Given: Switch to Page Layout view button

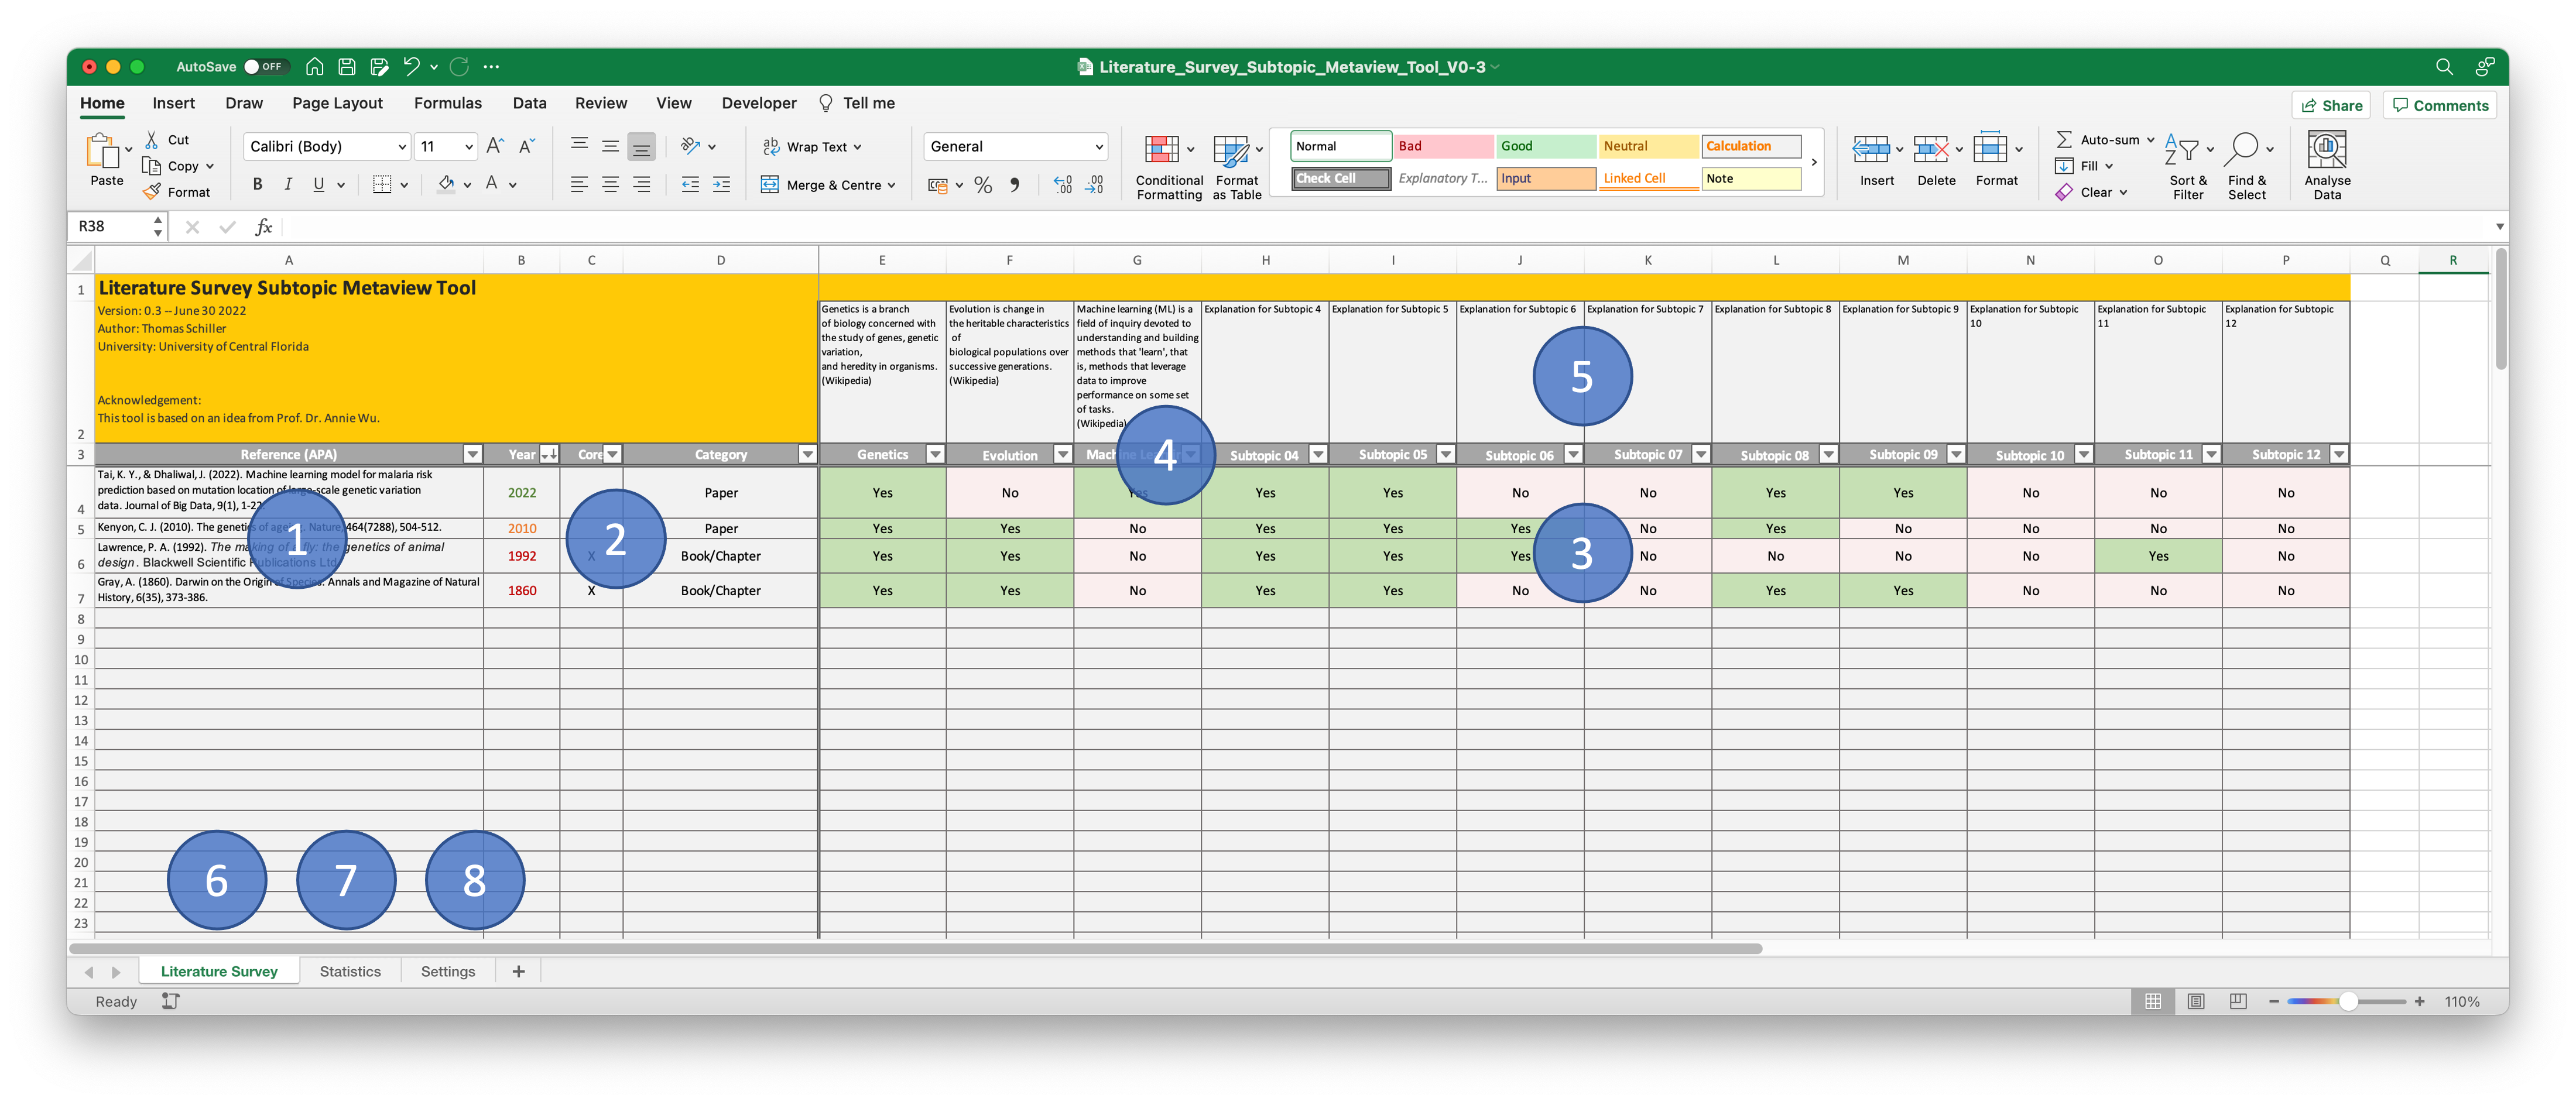Looking at the screenshot, I should [2195, 1001].
